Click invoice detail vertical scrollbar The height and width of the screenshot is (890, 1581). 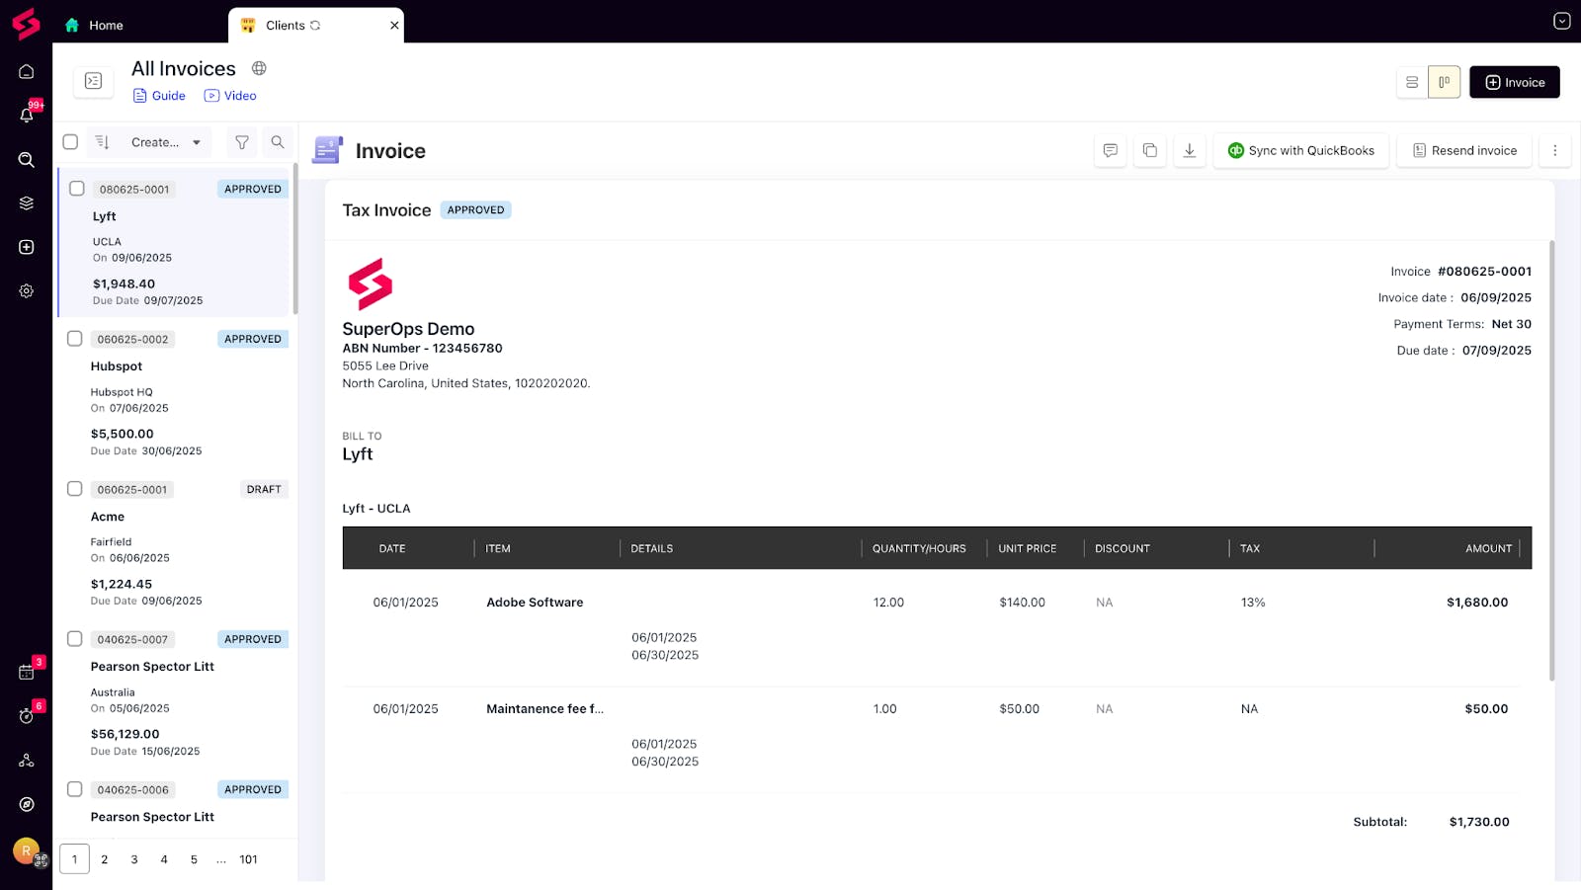tap(1551, 460)
